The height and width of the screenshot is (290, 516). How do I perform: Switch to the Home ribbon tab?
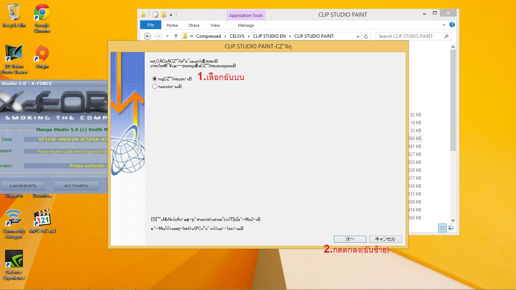click(x=172, y=25)
